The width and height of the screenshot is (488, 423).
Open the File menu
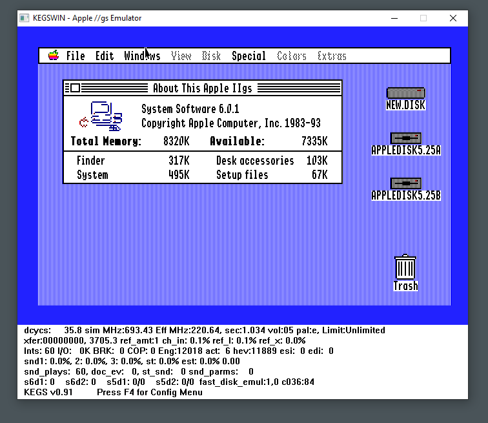(x=76, y=56)
